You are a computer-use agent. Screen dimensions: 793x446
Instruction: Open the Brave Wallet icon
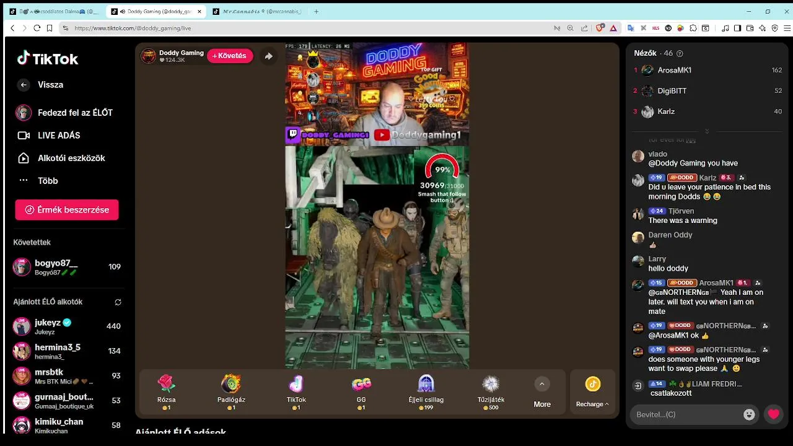(750, 28)
